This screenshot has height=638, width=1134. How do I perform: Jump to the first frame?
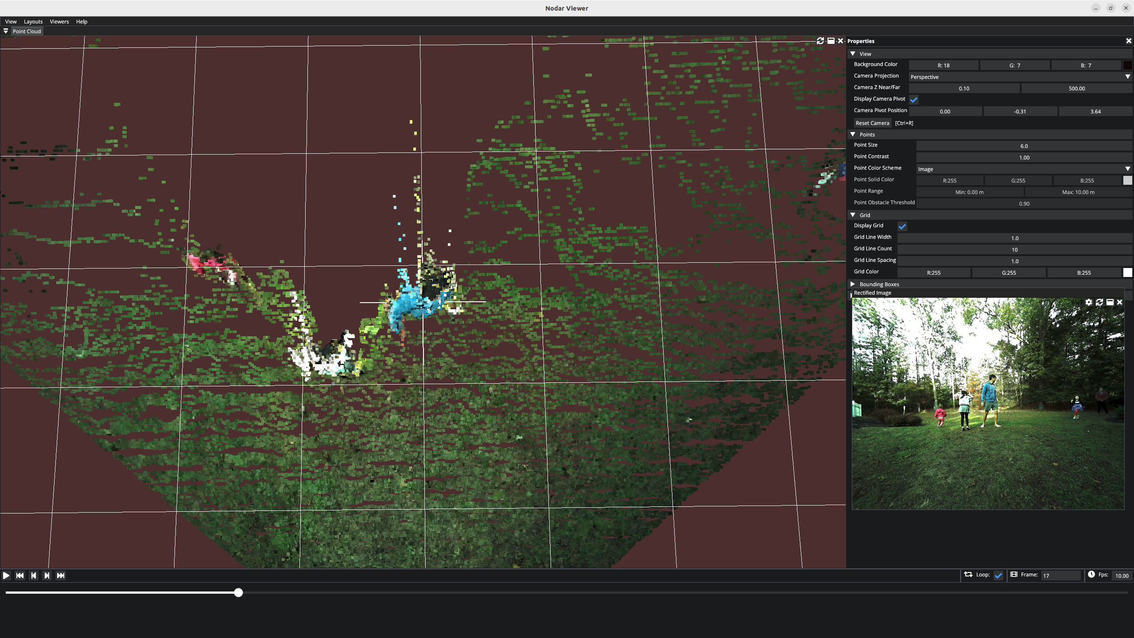[x=20, y=575]
